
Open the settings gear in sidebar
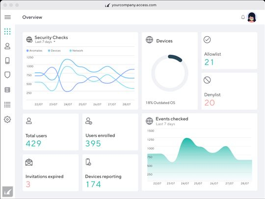tap(7, 119)
